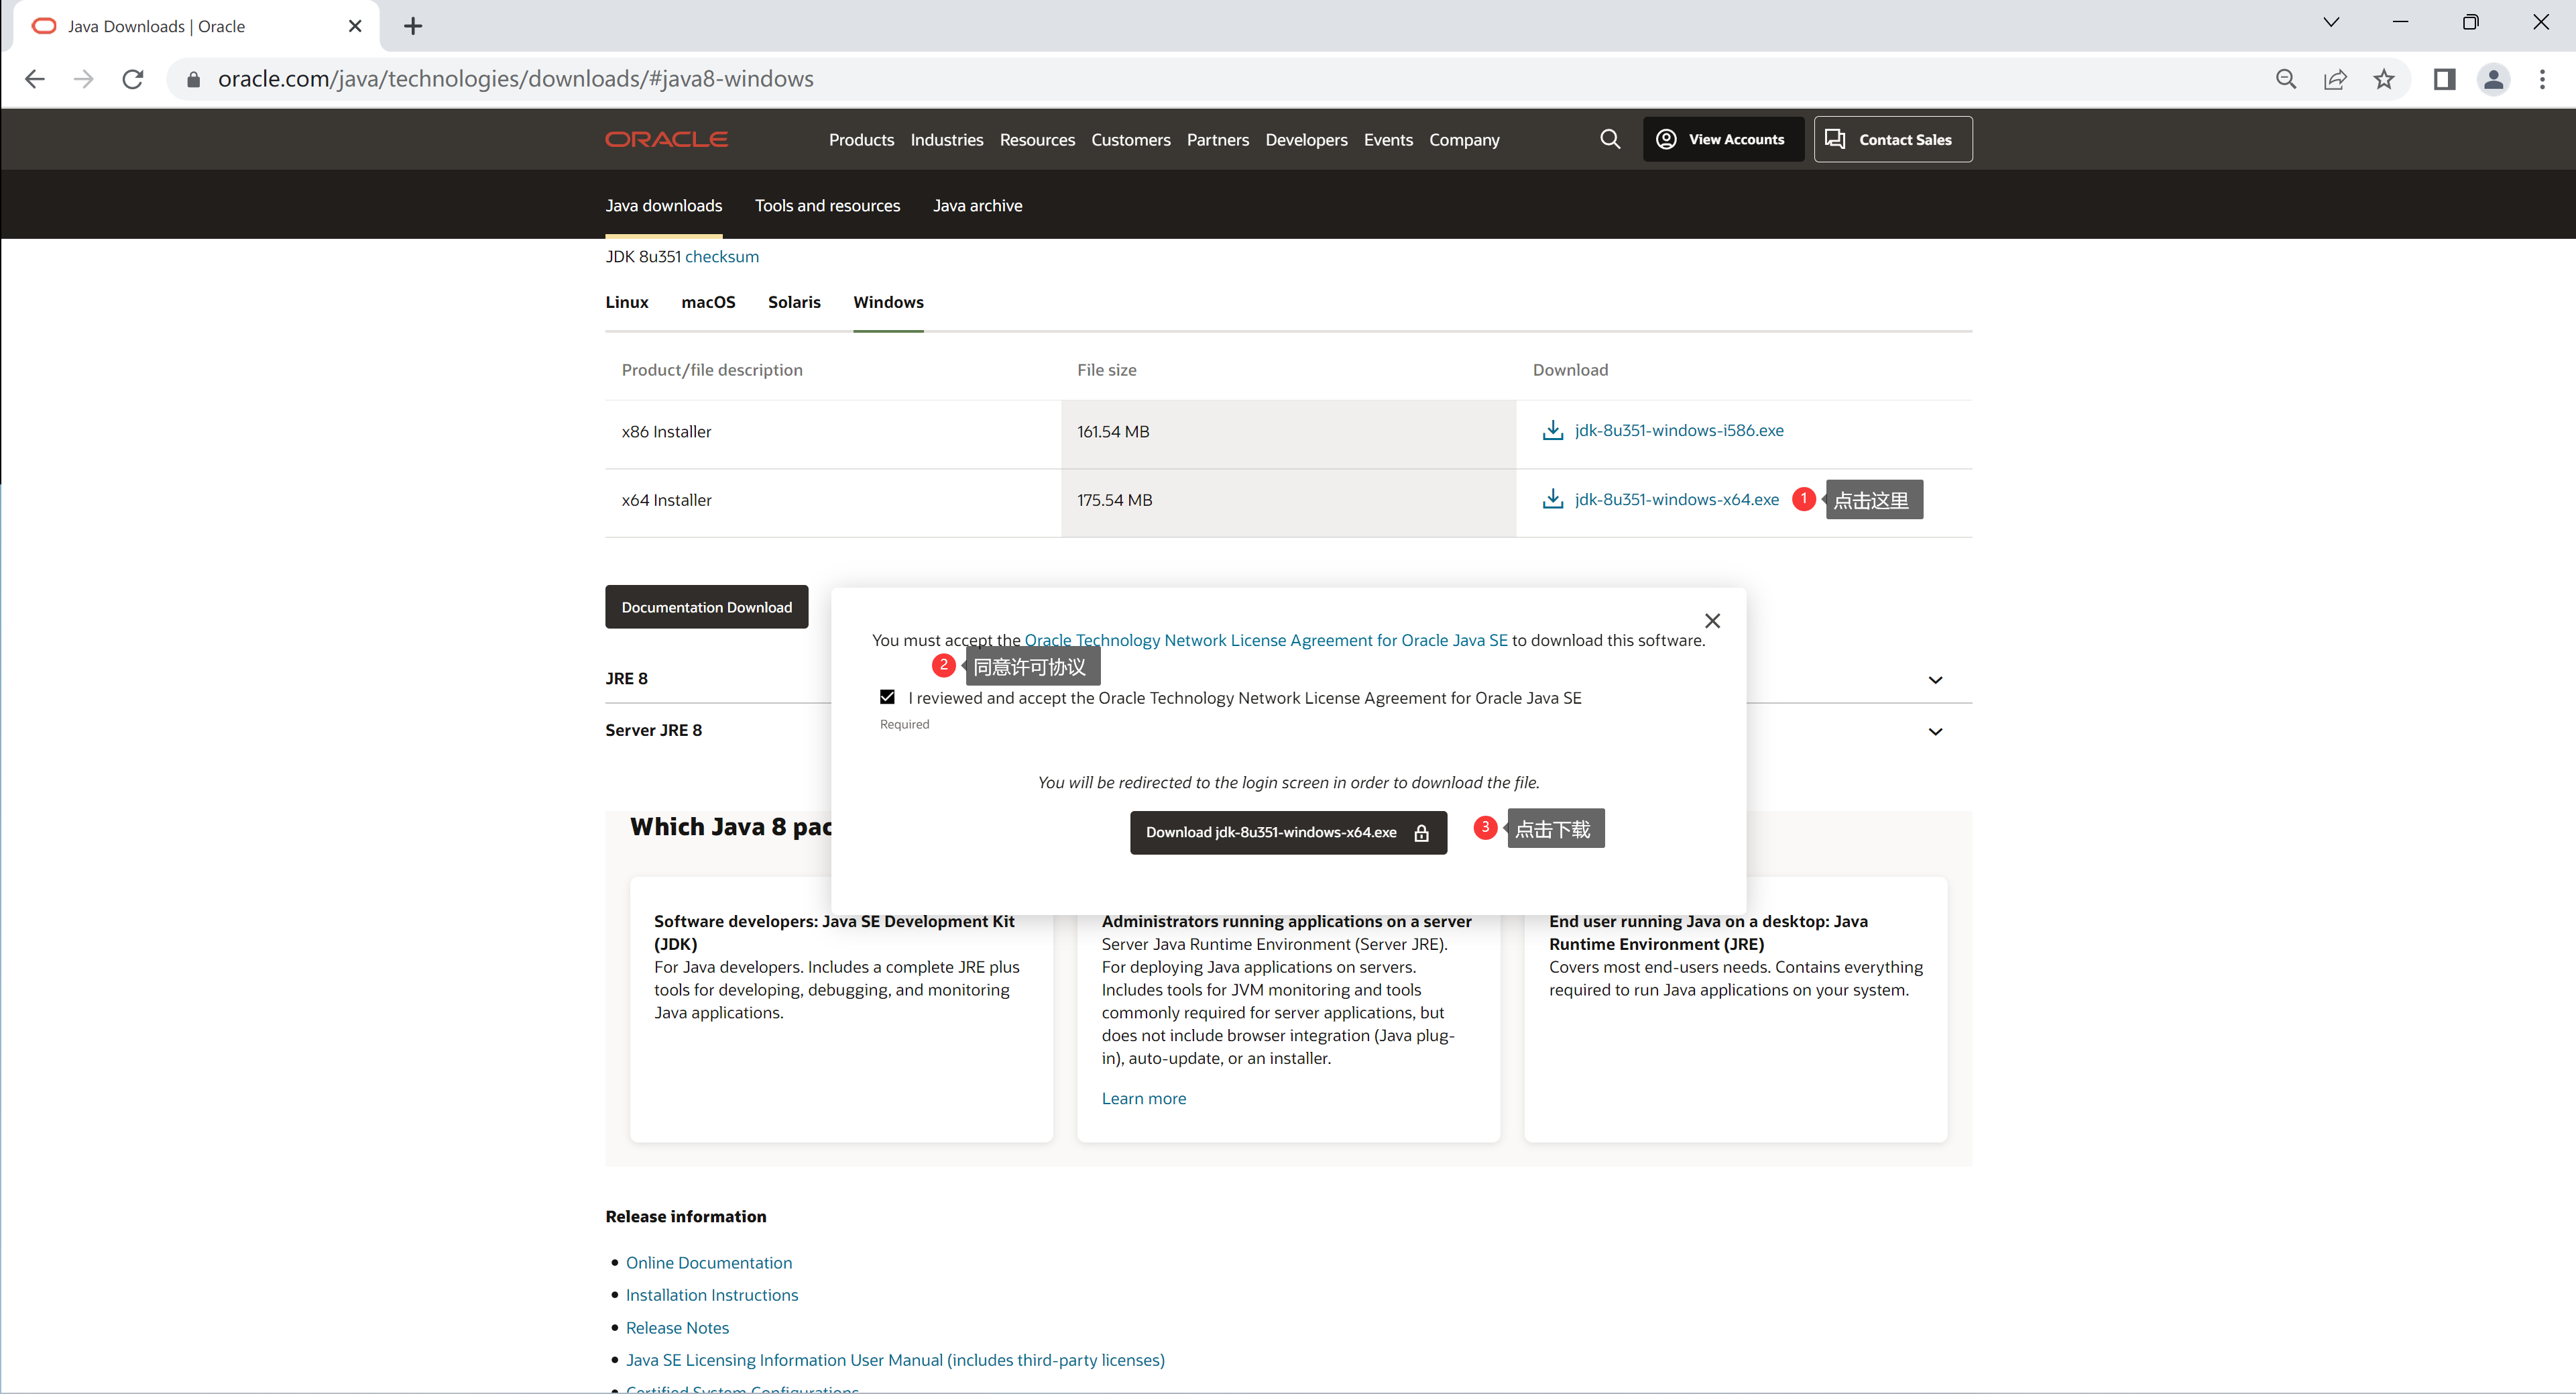Click the lock icon in the address bar
Screen dimensions: 2576x1394
click(x=194, y=79)
